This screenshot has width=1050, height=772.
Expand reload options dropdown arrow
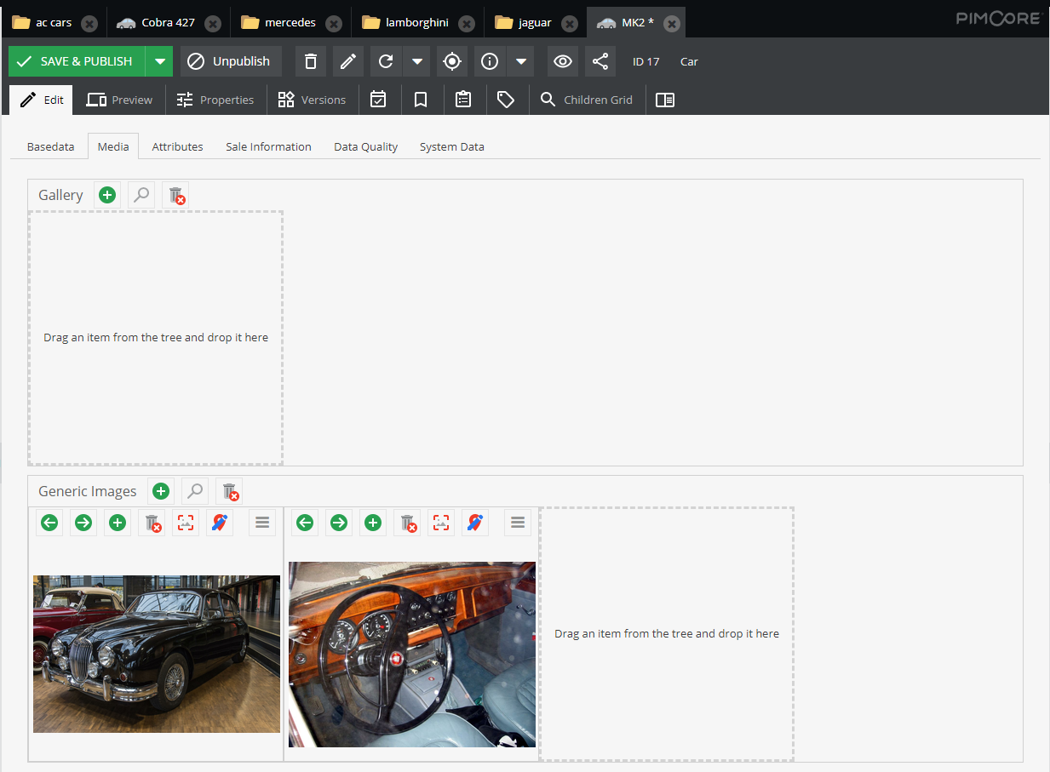pyautogui.click(x=416, y=61)
